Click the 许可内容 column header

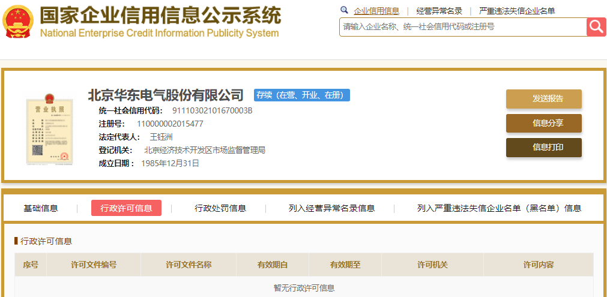pyautogui.click(x=539, y=265)
